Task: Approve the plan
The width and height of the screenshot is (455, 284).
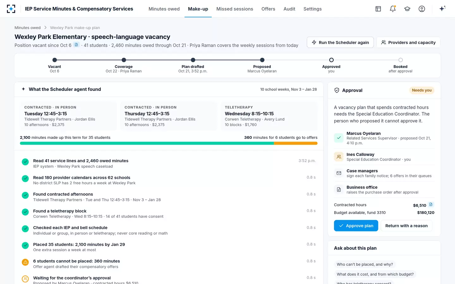Action: 356,226
